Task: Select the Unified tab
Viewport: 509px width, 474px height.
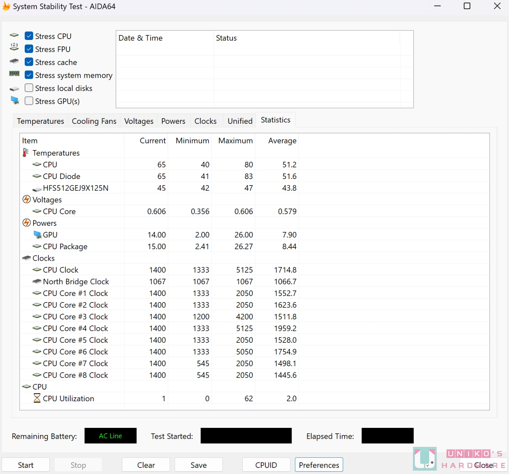Action: click(x=240, y=121)
